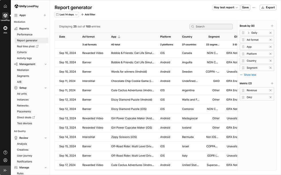Remove the Daily breakdown
The width and height of the screenshot is (281, 175).
coord(271,33)
